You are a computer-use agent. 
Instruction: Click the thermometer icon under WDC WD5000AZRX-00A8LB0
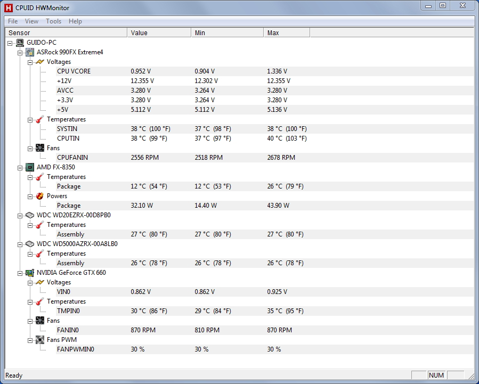coord(40,254)
